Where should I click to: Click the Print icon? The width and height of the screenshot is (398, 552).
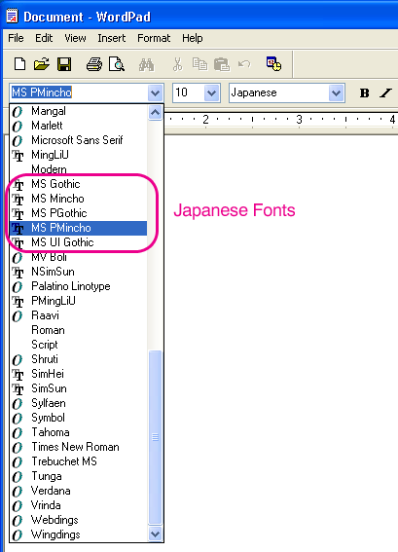tap(94, 64)
